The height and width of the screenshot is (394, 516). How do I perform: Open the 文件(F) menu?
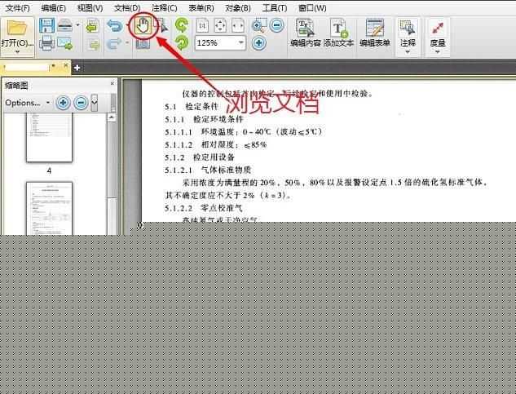click(x=18, y=8)
